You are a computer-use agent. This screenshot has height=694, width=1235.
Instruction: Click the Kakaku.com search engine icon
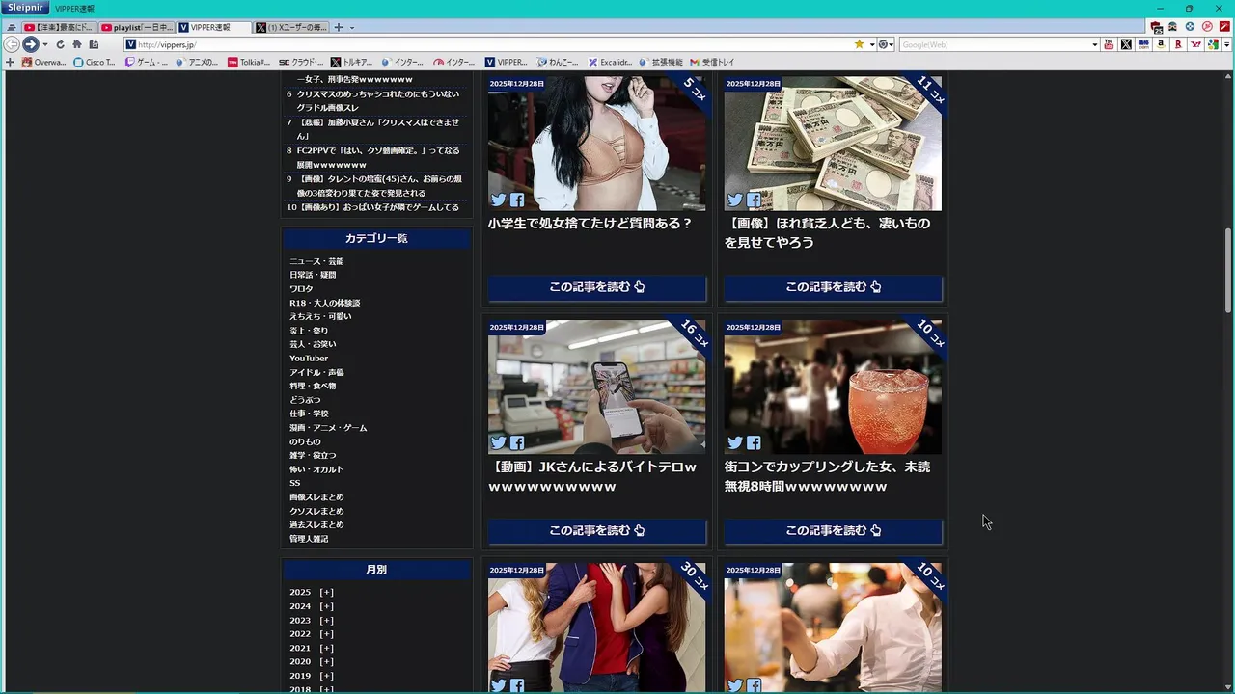(1143, 44)
